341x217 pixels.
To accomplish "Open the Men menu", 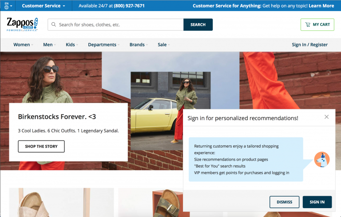I will pyautogui.click(x=49, y=44).
